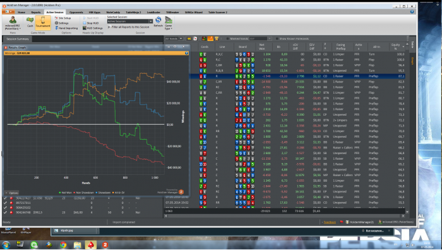Viewport: 442px width, 251px height.
Task: Uncheck the row 897217311 checkbox
Action: click(x=5, y=203)
